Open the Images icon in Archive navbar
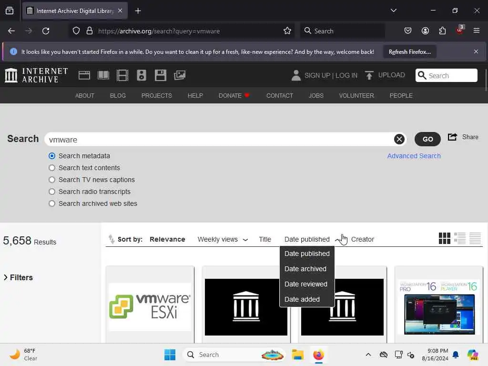This screenshot has width=488, height=366. click(180, 75)
